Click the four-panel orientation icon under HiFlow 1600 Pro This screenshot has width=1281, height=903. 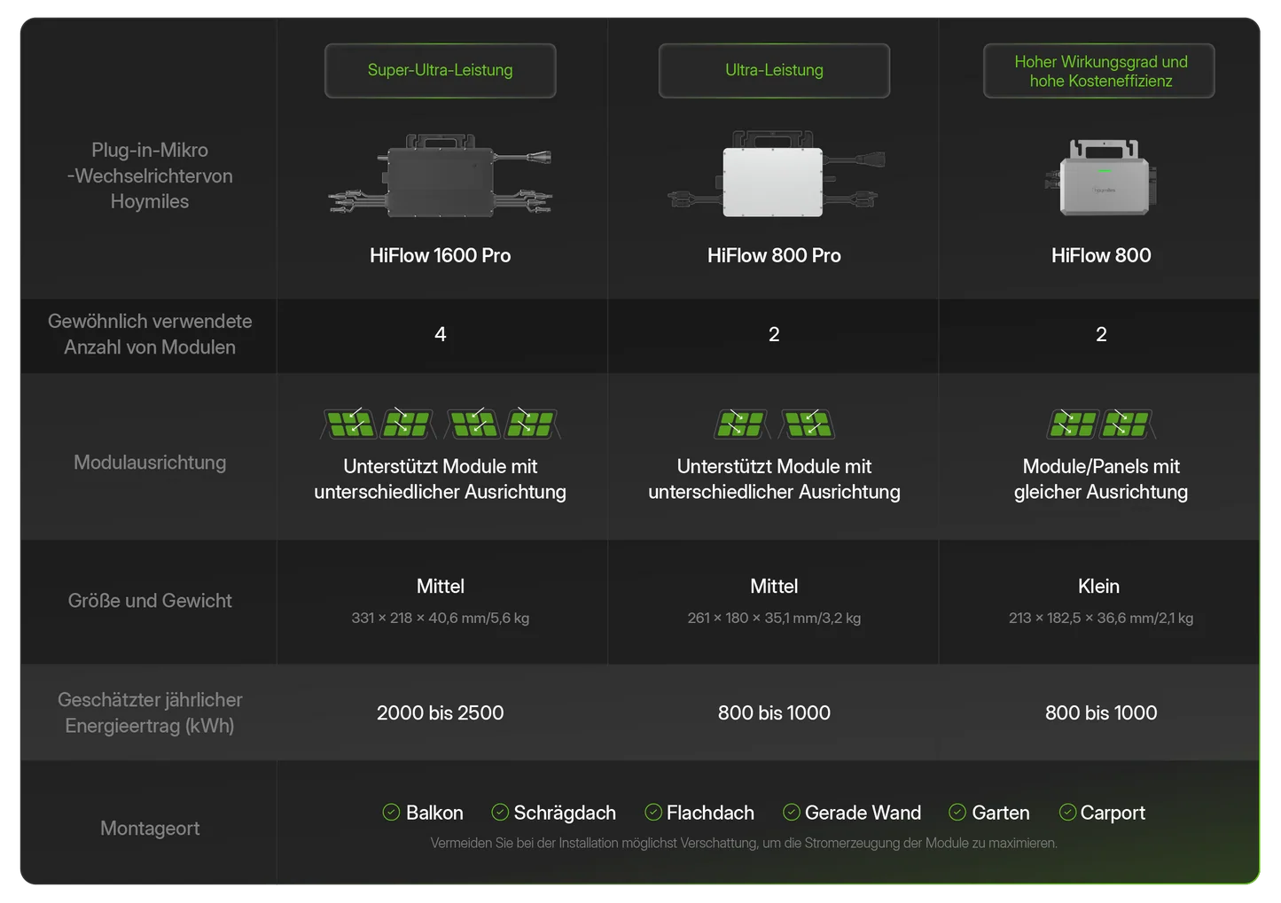pos(441,424)
